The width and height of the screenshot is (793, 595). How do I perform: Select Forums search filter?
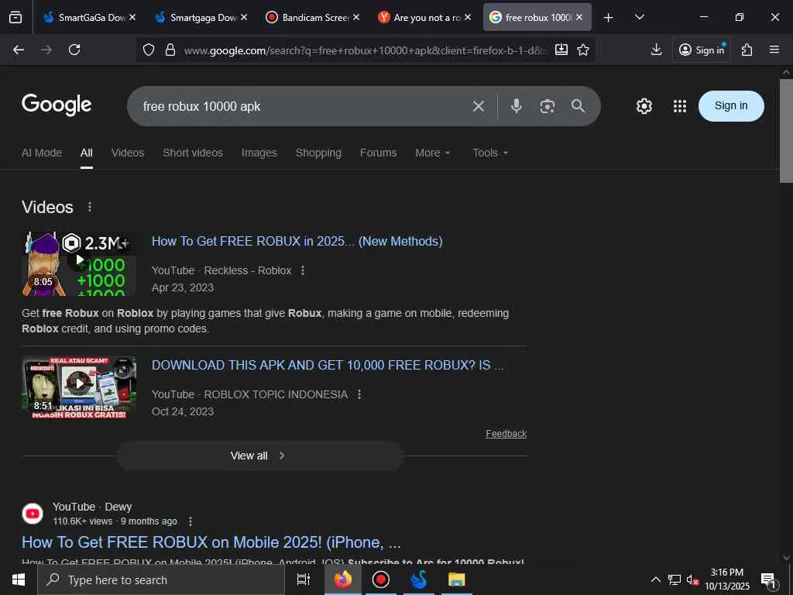[x=378, y=153]
